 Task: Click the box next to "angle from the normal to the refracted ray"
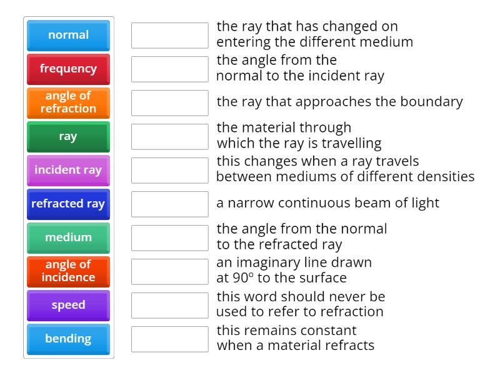coord(169,237)
